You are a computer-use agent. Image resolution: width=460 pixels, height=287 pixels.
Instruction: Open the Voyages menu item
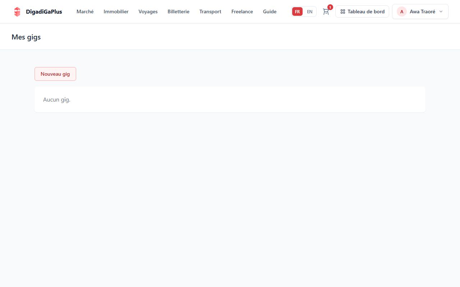point(148,11)
